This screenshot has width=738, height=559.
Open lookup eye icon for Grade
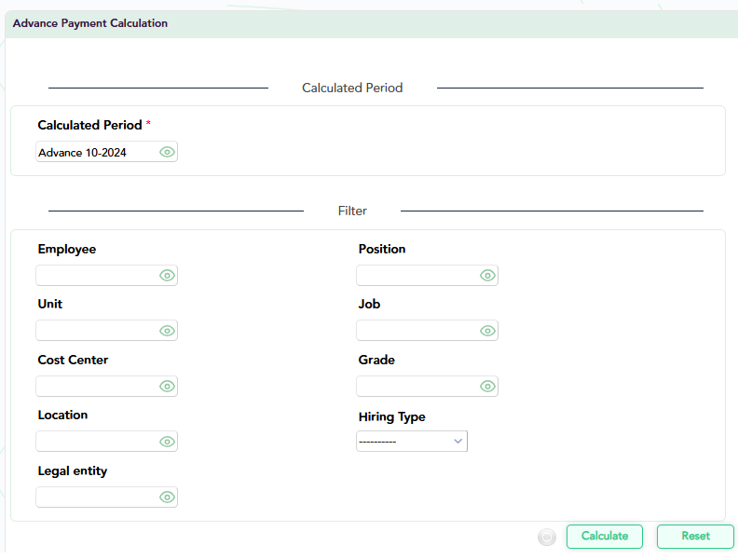(487, 387)
